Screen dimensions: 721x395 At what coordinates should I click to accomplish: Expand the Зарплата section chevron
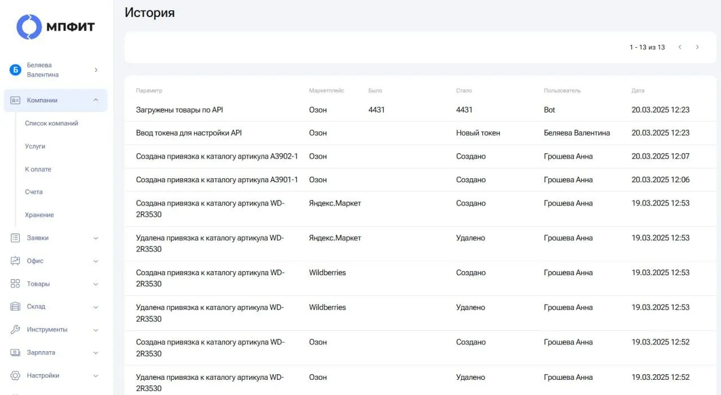tap(96, 353)
